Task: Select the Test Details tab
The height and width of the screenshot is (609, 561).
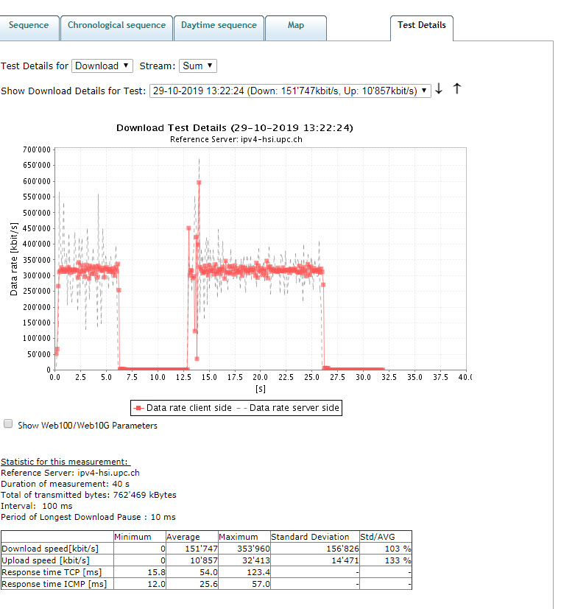Action: (x=421, y=26)
